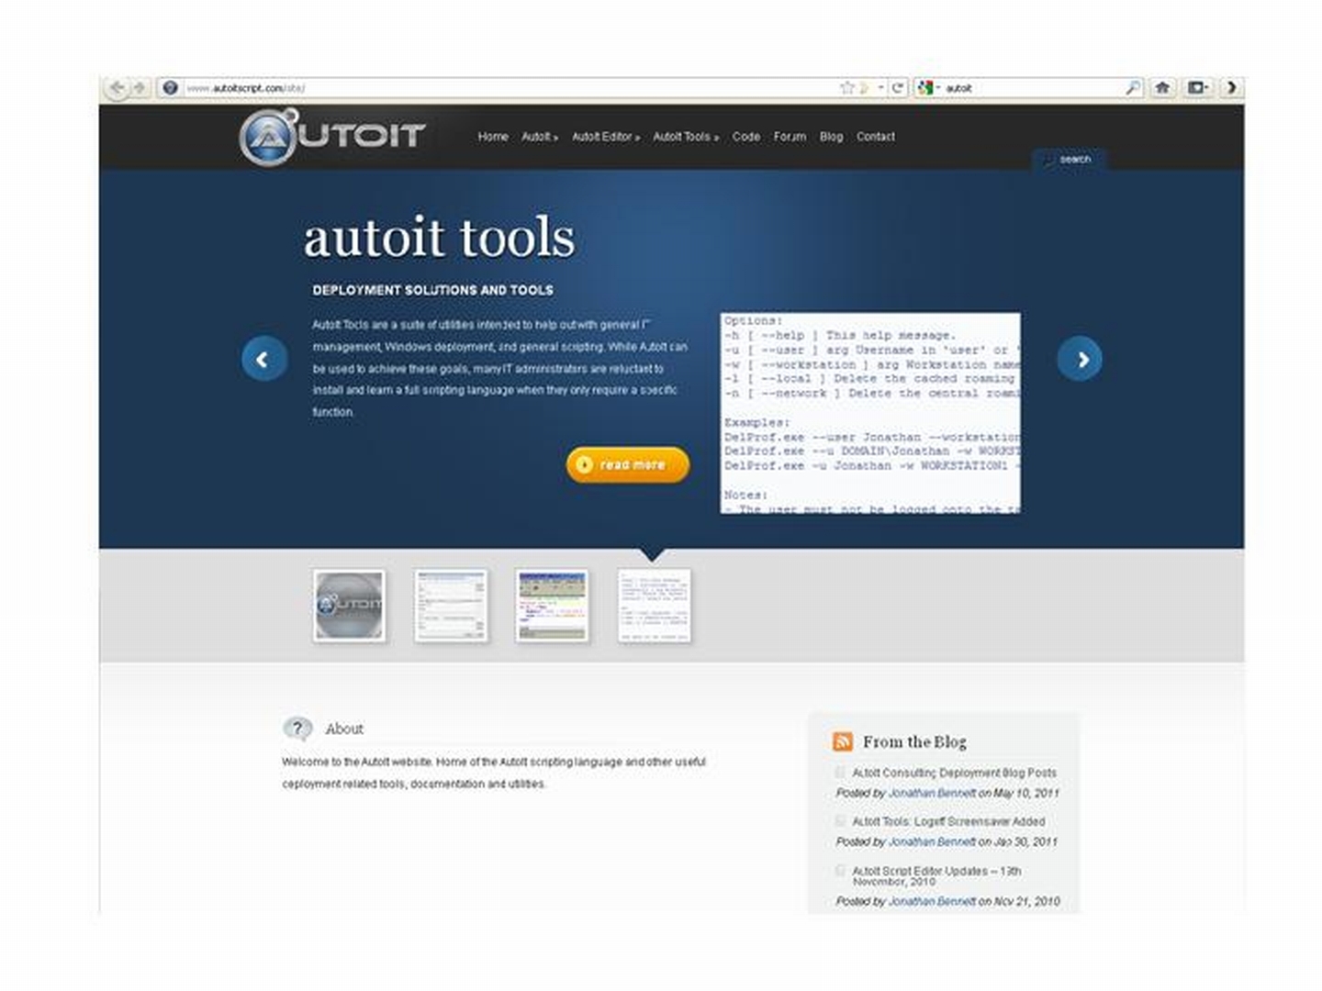Open the bookmarks toolbar button
1322x991 pixels.
[x=1198, y=88]
